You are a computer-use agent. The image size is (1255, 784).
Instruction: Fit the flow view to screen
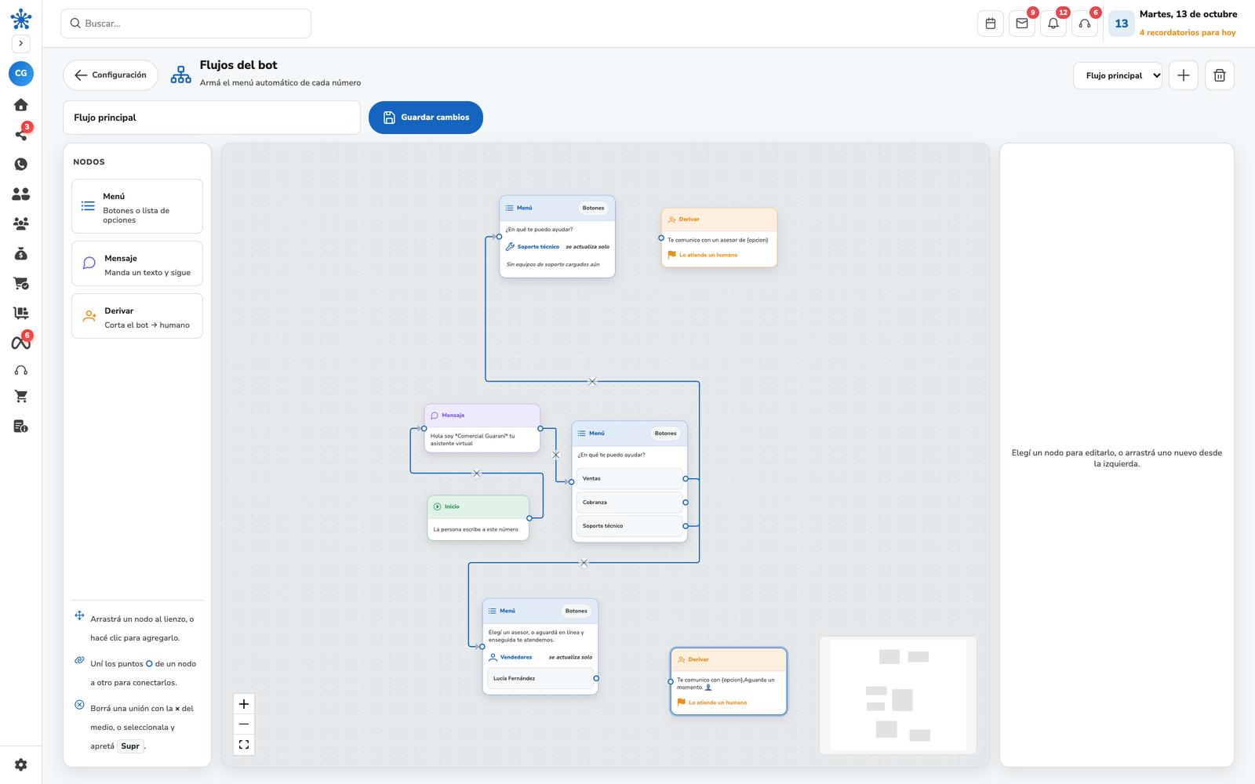click(244, 745)
